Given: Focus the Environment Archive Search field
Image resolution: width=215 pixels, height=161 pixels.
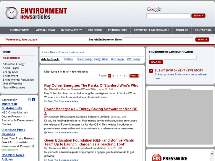Looking at the screenshot, I should [x=173, y=57].
